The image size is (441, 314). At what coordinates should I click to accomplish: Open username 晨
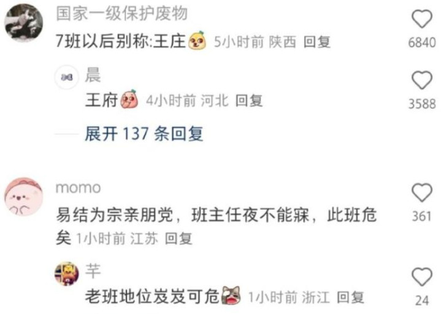click(93, 75)
